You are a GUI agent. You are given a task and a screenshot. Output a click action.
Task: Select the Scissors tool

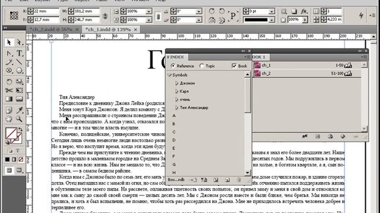point(9,91)
